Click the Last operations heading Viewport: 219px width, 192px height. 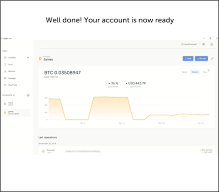[x=48, y=137]
